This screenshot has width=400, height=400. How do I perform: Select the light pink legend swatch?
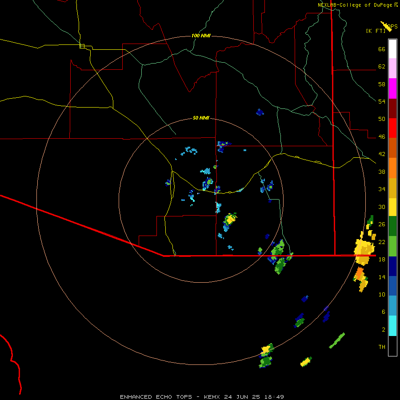pos(392,68)
